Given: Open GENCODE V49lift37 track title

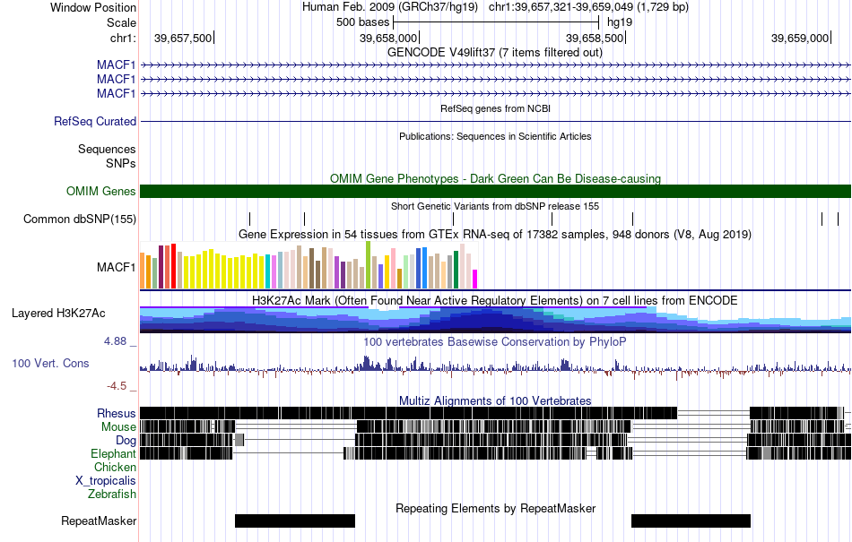Looking at the screenshot, I should [x=495, y=53].
